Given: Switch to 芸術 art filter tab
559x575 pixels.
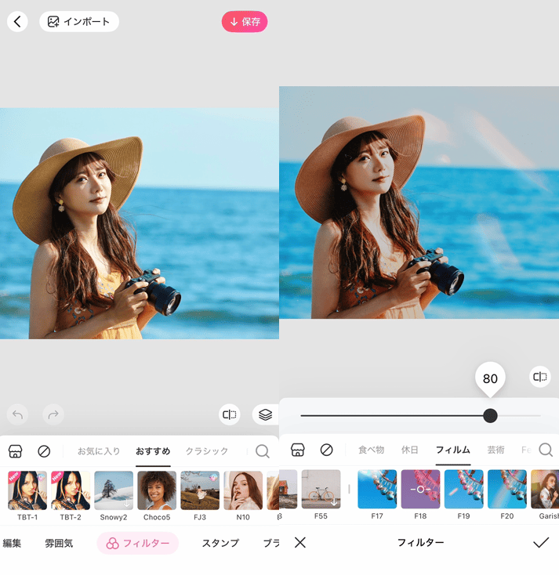Looking at the screenshot, I should click(495, 450).
